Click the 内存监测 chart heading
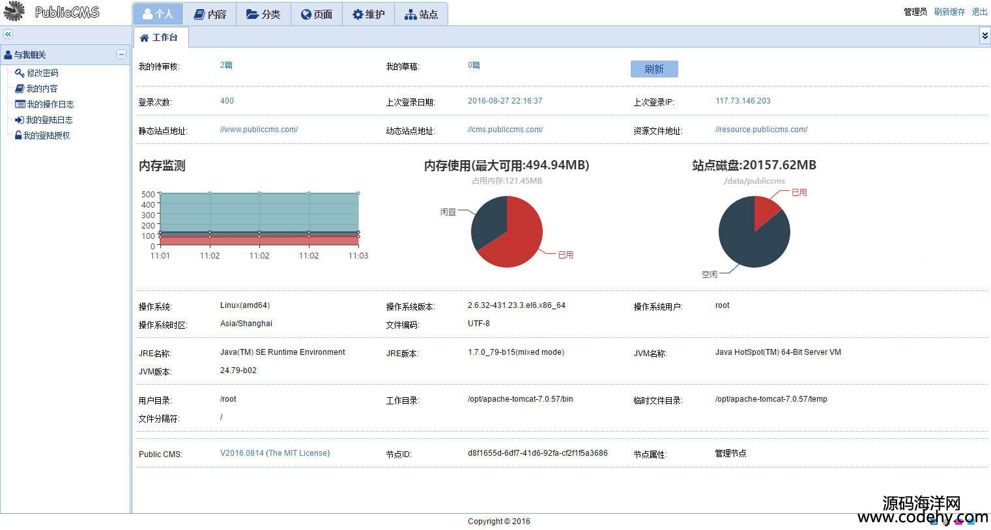The width and height of the screenshot is (991, 530). tap(162, 166)
